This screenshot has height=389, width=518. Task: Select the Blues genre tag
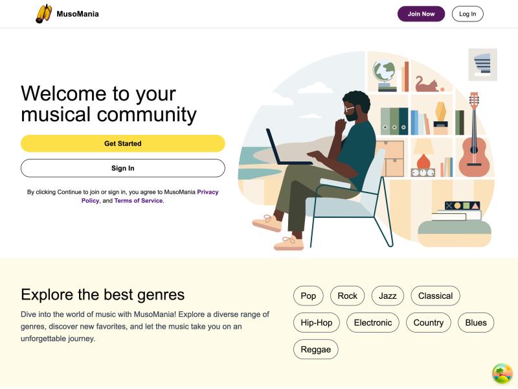(x=476, y=322)
